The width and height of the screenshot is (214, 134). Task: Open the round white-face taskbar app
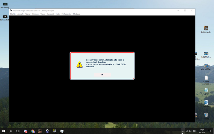47,131
